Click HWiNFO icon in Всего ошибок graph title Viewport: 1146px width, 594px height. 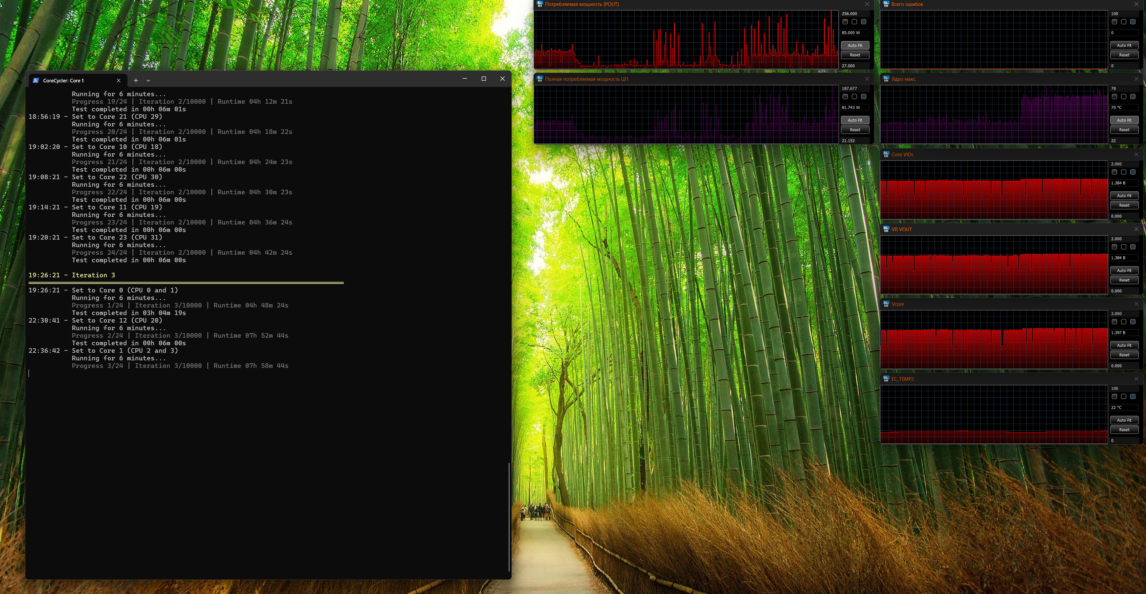point(886,4)
